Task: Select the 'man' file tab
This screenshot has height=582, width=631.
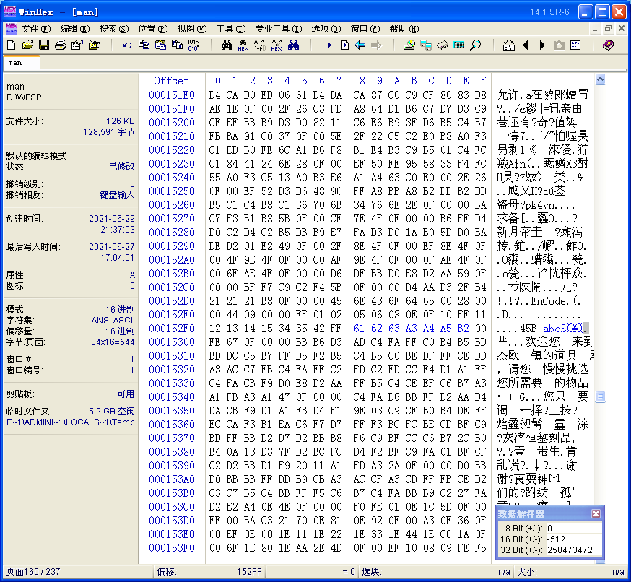Action: [16, 63]
